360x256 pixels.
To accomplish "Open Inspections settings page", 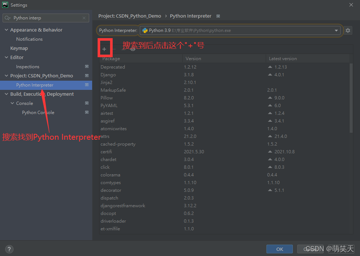I will click(x=28, y=67).
